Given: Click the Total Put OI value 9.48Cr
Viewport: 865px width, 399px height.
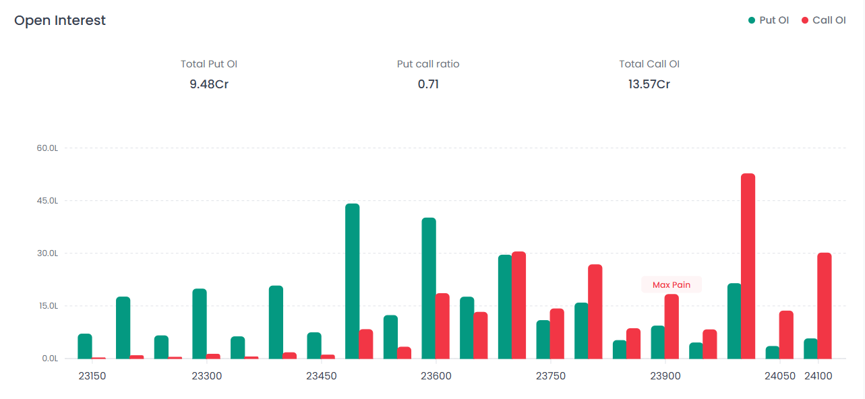Looking at the screenshot, I should pos(209,84).
